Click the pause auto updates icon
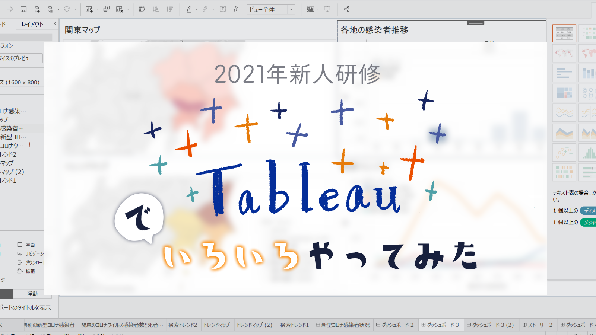 coord(50,9)
